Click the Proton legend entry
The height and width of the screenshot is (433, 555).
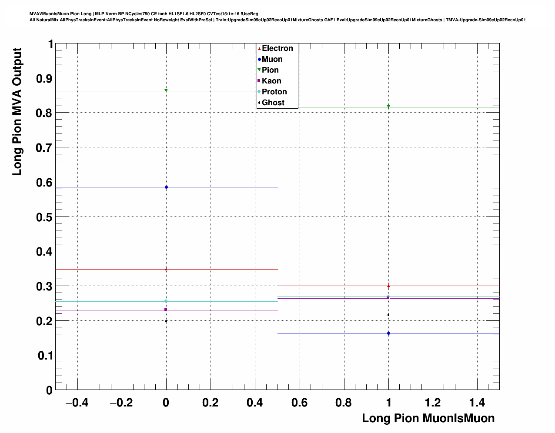pyautogui.click(x=272, y=92)
